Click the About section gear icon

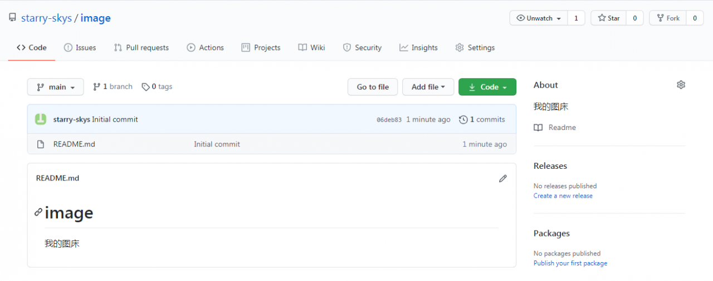pos(681,85)
